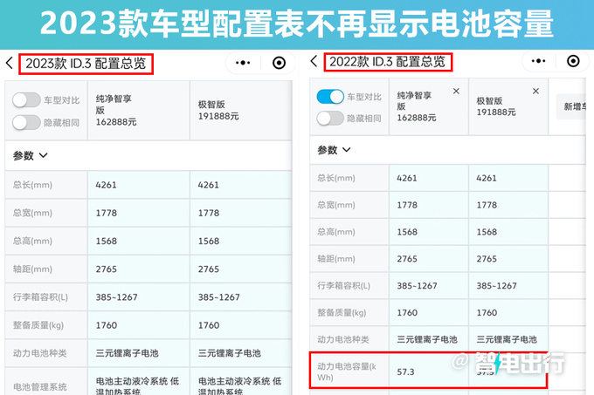Click 1778 under 纯净智享版 in 2023款 panel
The width and height of the screenshot is (594, 395).
[106, 213]
